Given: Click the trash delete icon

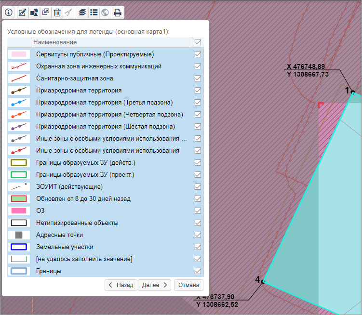Looking at the screenshot, I should [57, 12].
